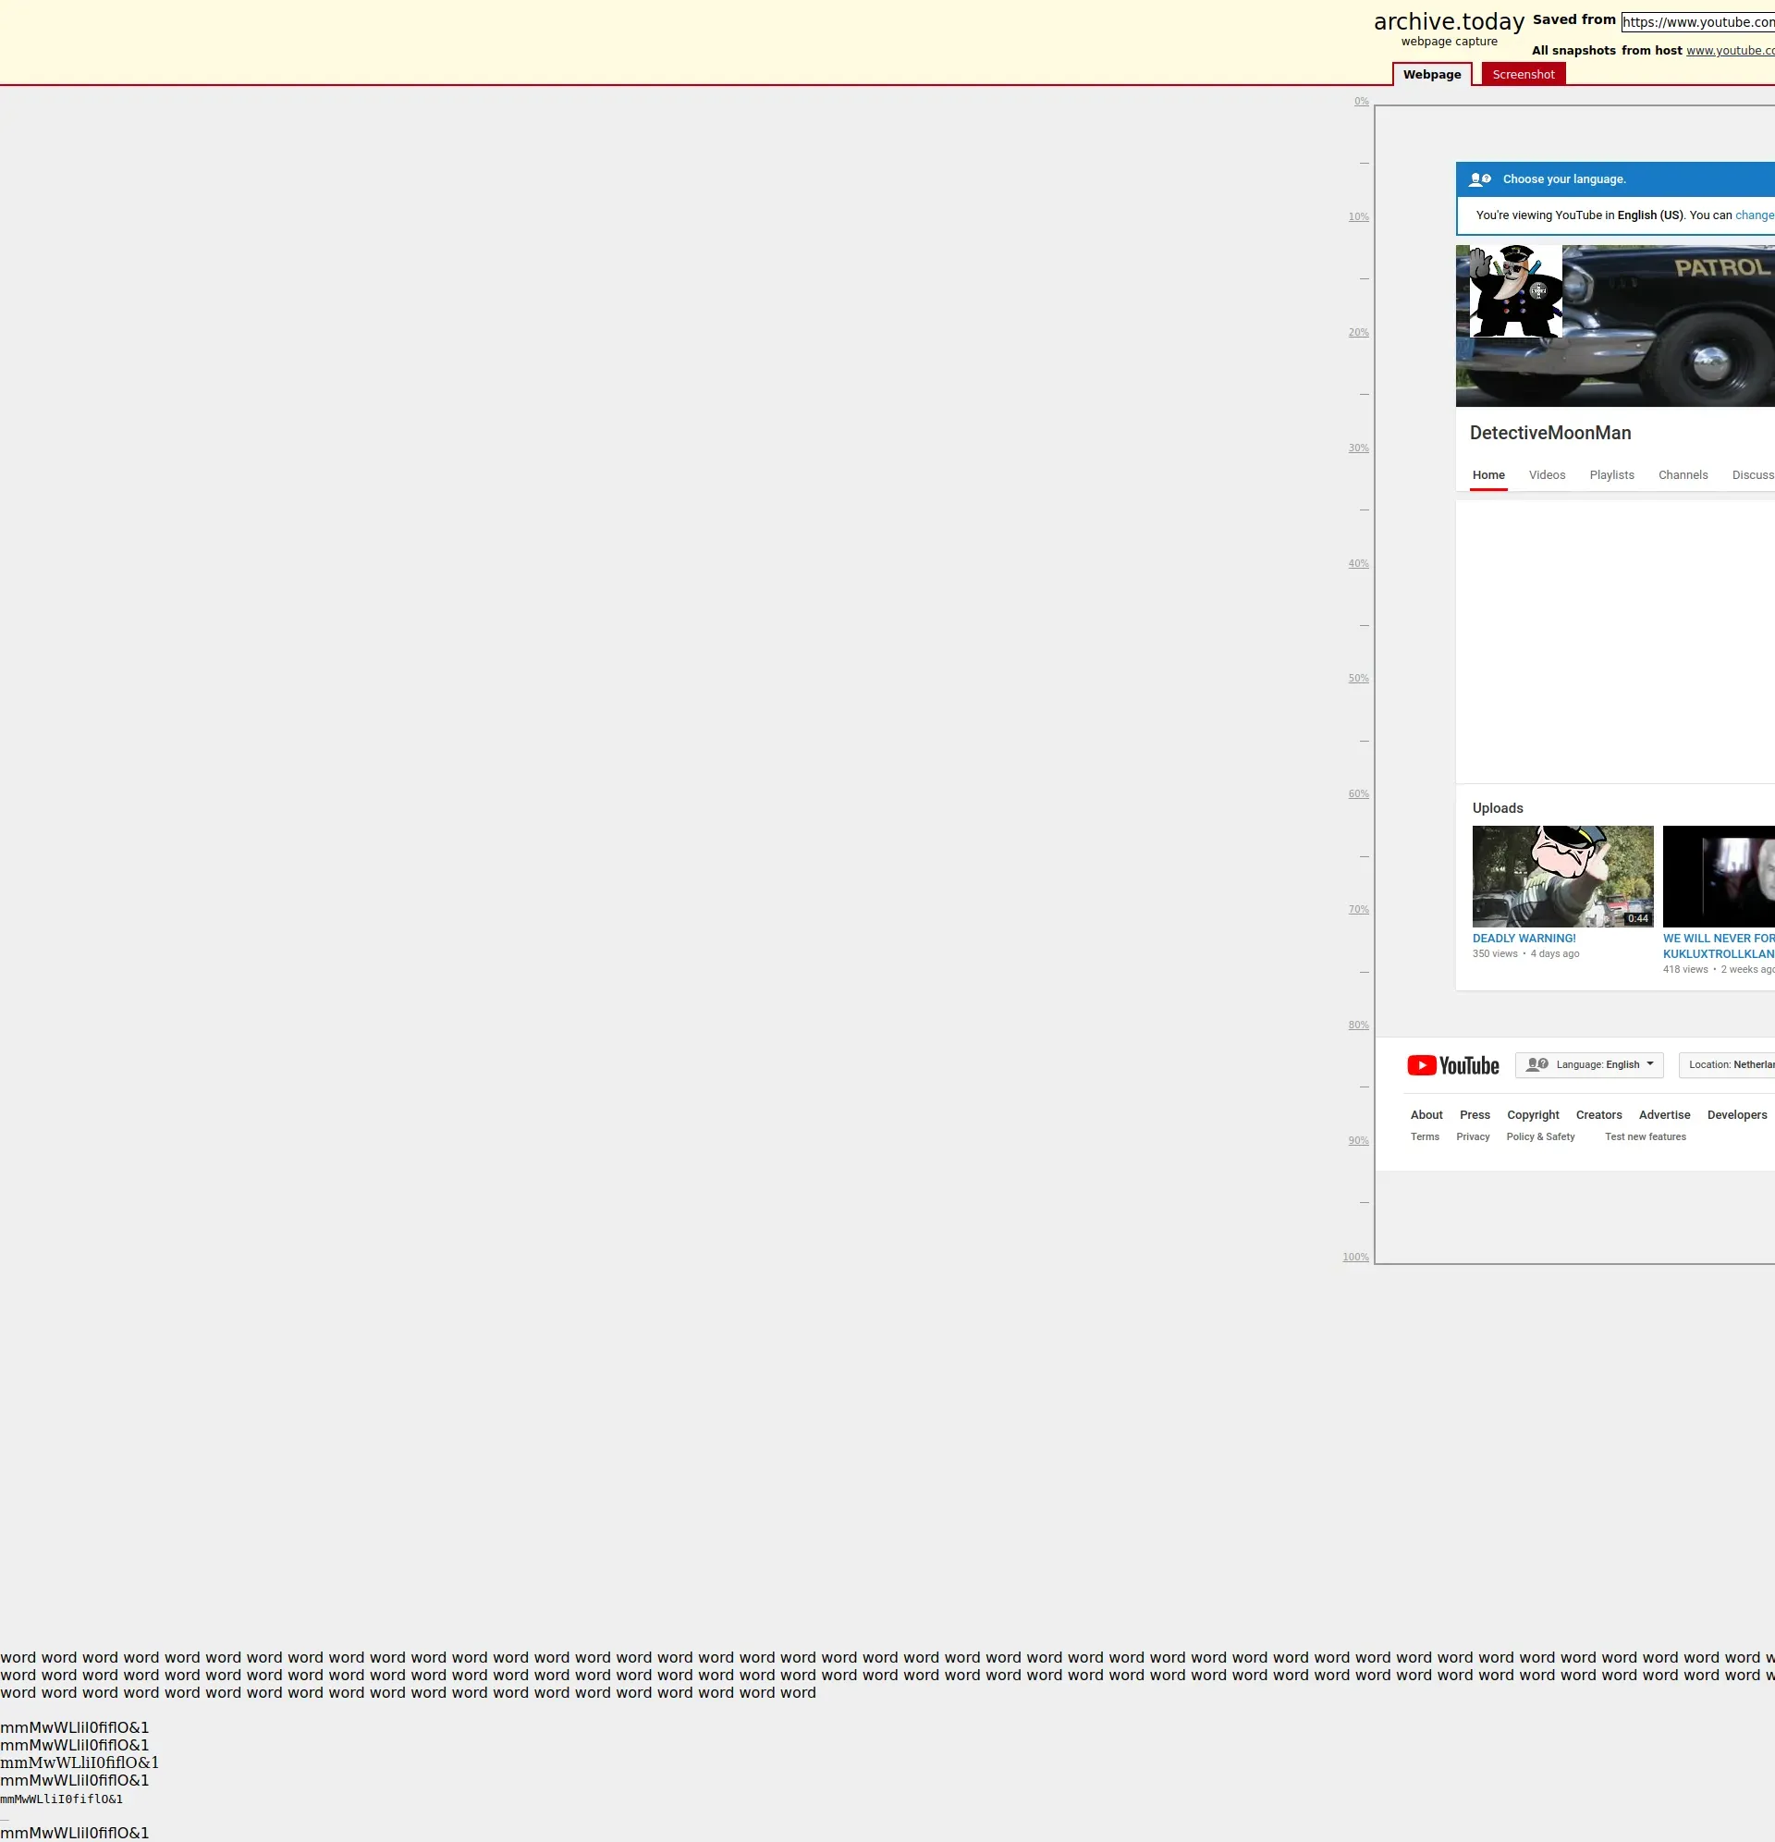The height and width of the screenshot is (1842, 1775).
Task: Jump to the 50% page marker
Action: click(x=1358, y=679)
